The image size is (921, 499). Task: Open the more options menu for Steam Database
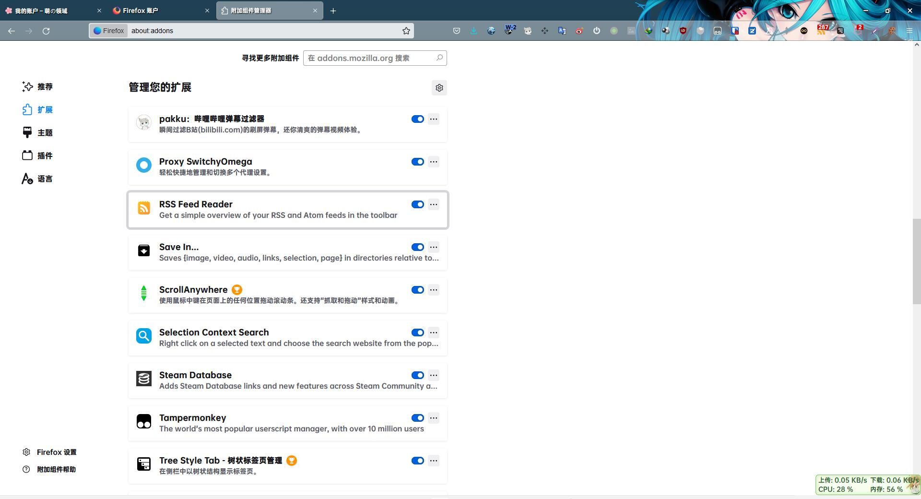coord(433,375)
